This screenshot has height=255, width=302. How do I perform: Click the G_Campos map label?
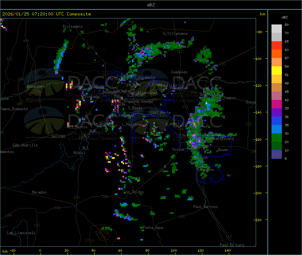point(228,98)
